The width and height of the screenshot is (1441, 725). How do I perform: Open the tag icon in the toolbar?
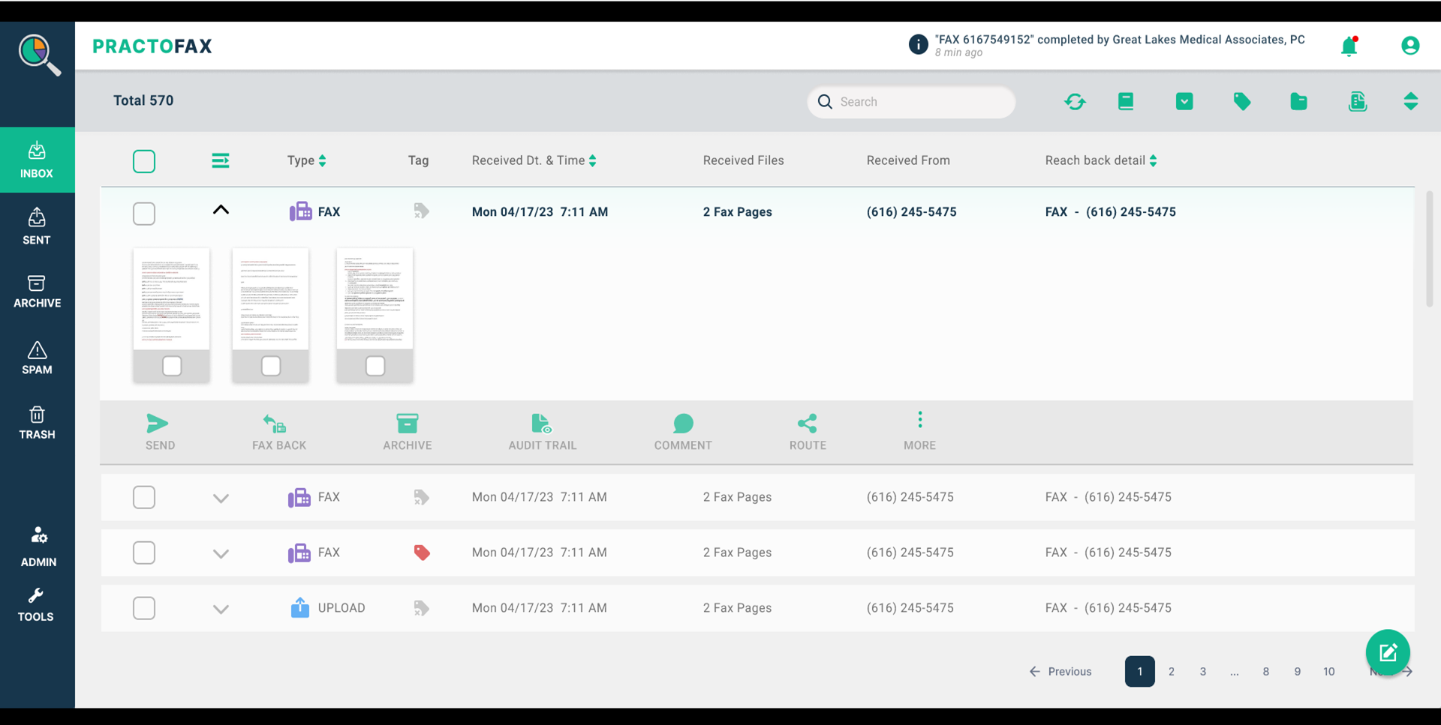(1241, 101)
